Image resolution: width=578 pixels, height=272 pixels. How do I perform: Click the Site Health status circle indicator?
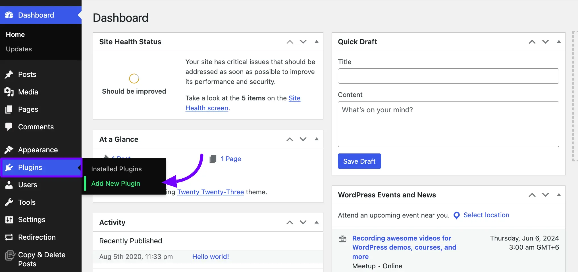(134, 79)
